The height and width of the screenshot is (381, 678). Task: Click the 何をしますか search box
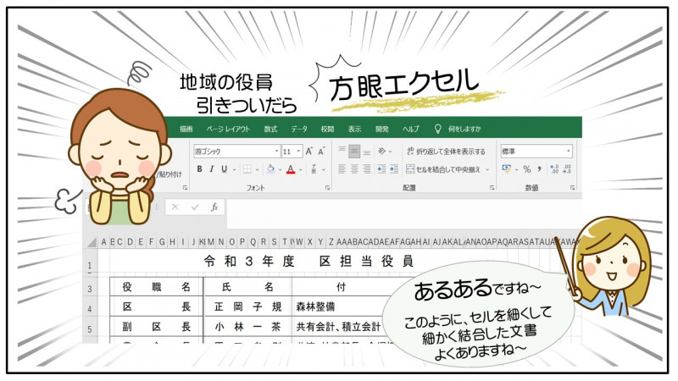[464, 129]
